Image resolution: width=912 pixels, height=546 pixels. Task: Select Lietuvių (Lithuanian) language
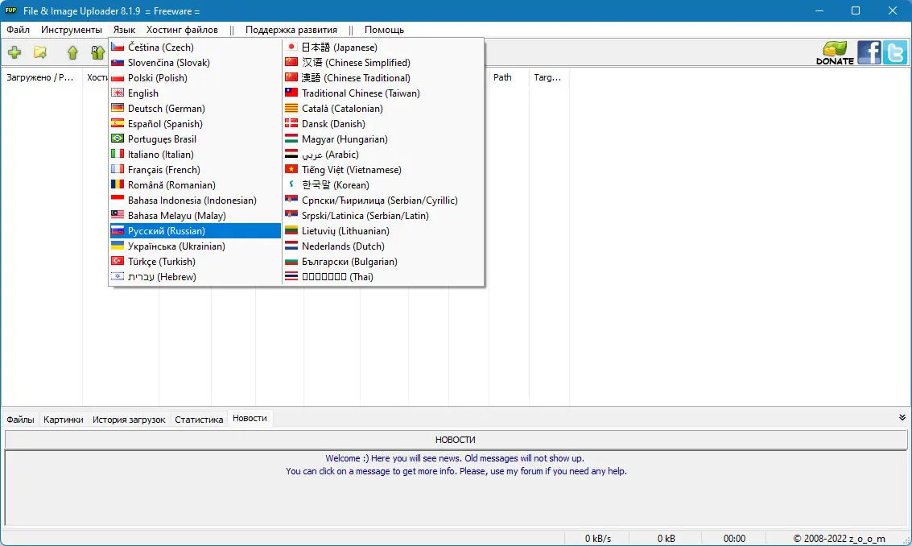[383, 231]
